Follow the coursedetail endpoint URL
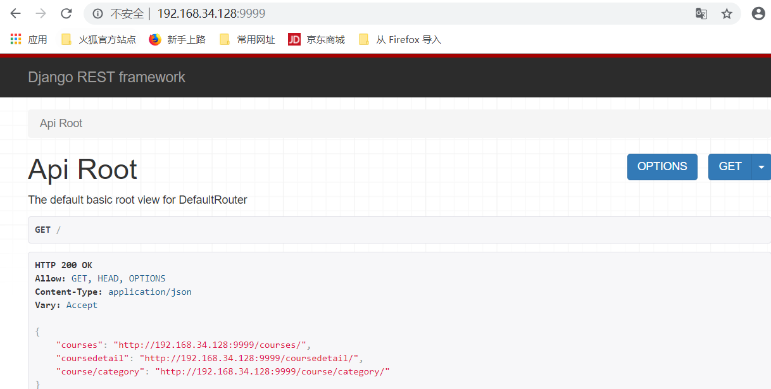Screen dimensions: 771x389 (249, 358)
